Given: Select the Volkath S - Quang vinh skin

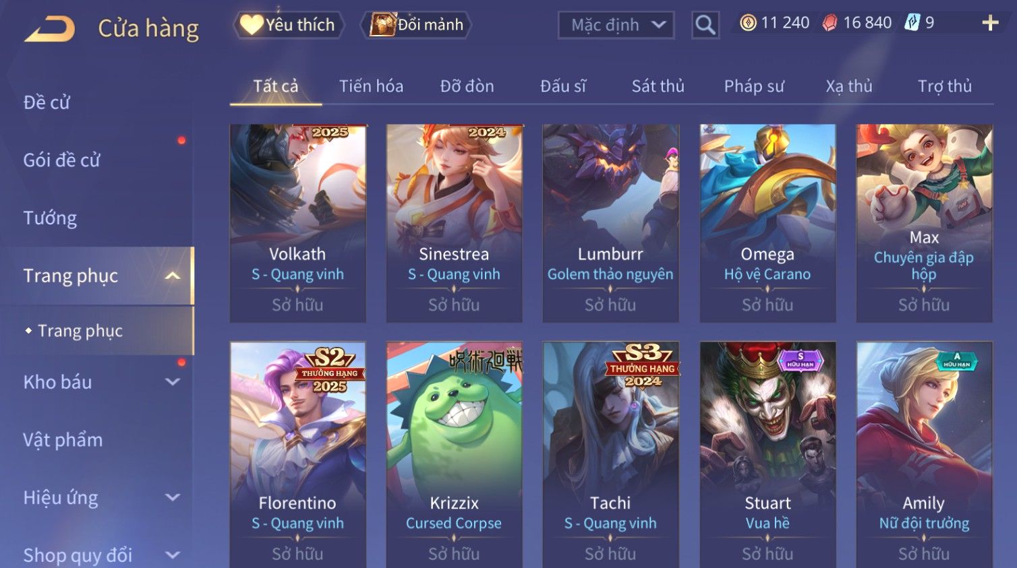Looking at the screenshot, I should (x=297, y=223).
